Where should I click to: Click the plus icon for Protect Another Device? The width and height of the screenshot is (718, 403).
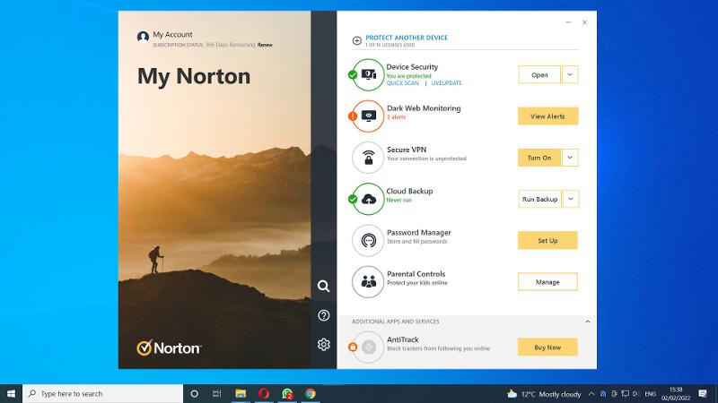356,40
